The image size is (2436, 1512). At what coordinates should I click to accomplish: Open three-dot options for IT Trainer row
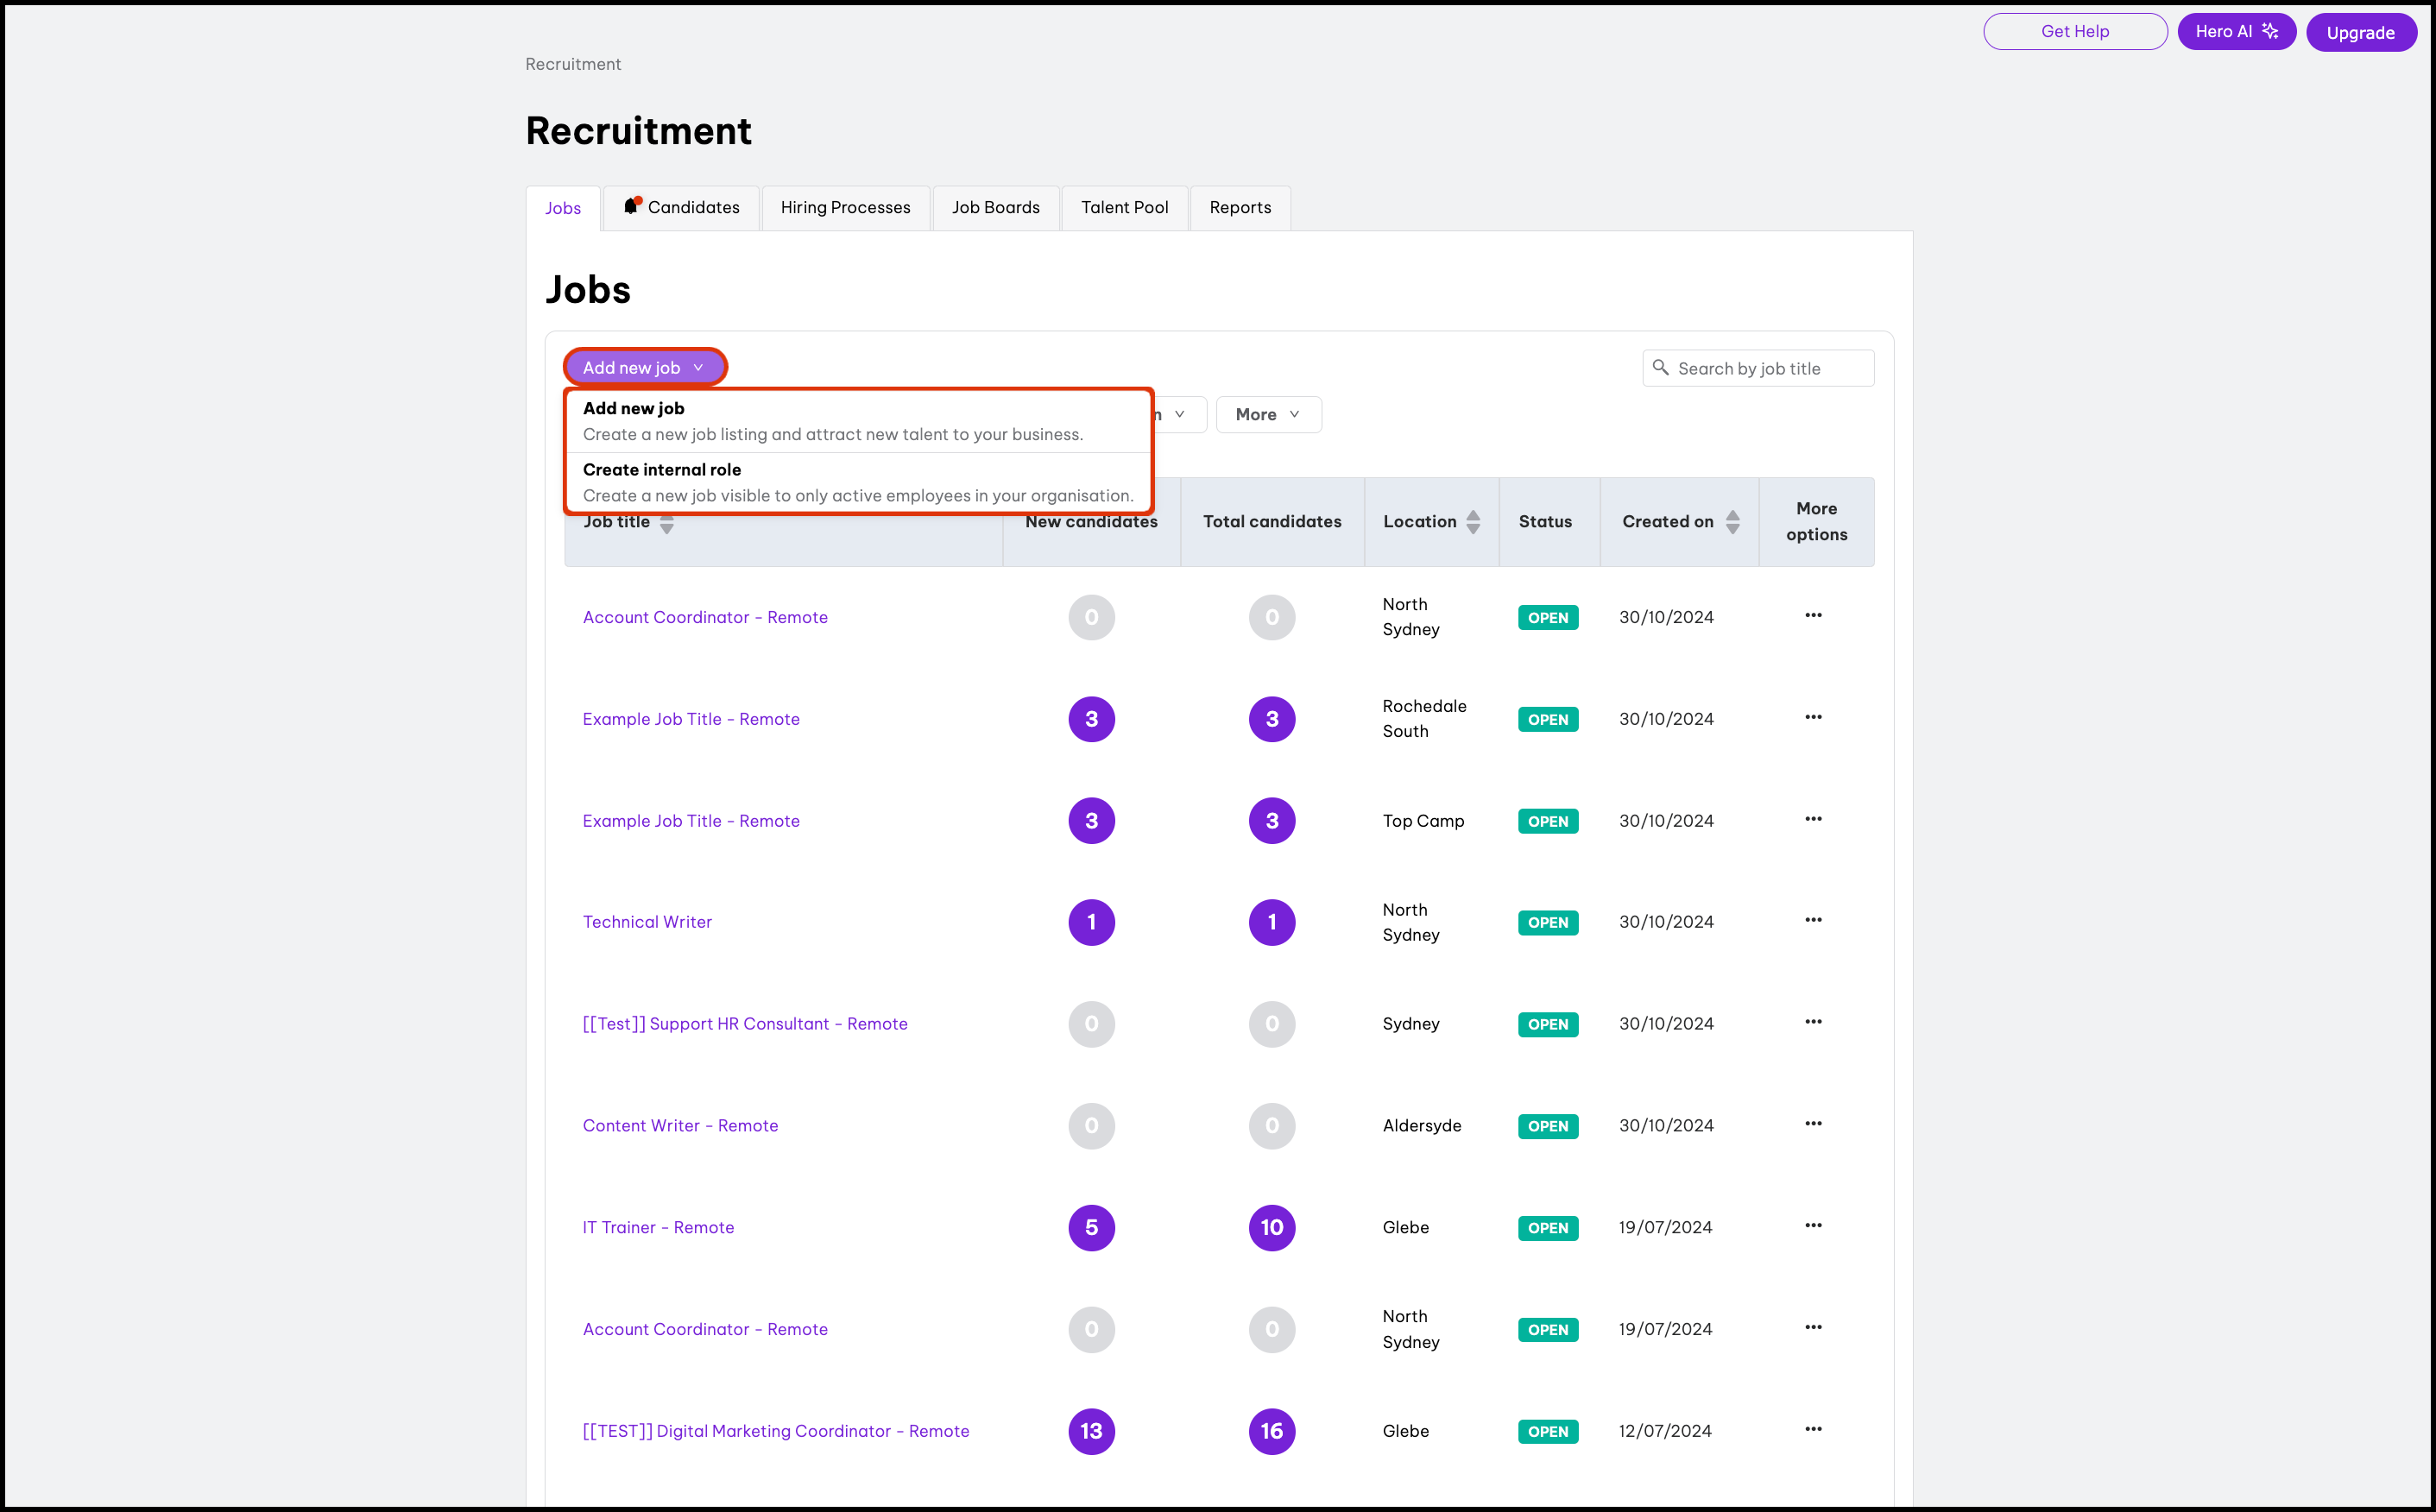1813,1226
